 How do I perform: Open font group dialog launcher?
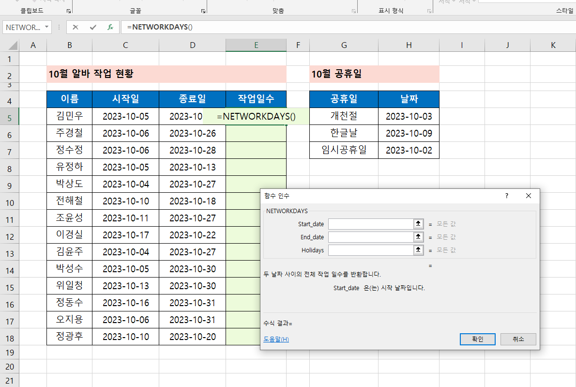tap(203, 11)
